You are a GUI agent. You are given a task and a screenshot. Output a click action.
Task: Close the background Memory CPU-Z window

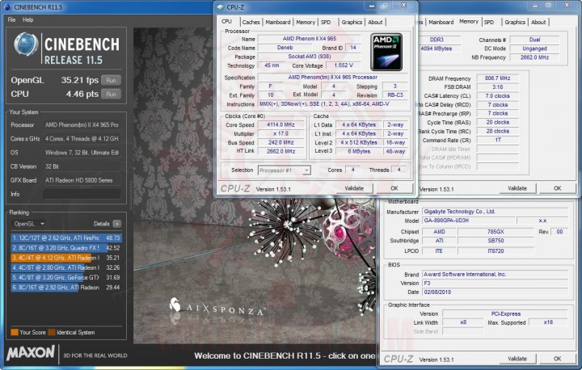click(567, 6)
